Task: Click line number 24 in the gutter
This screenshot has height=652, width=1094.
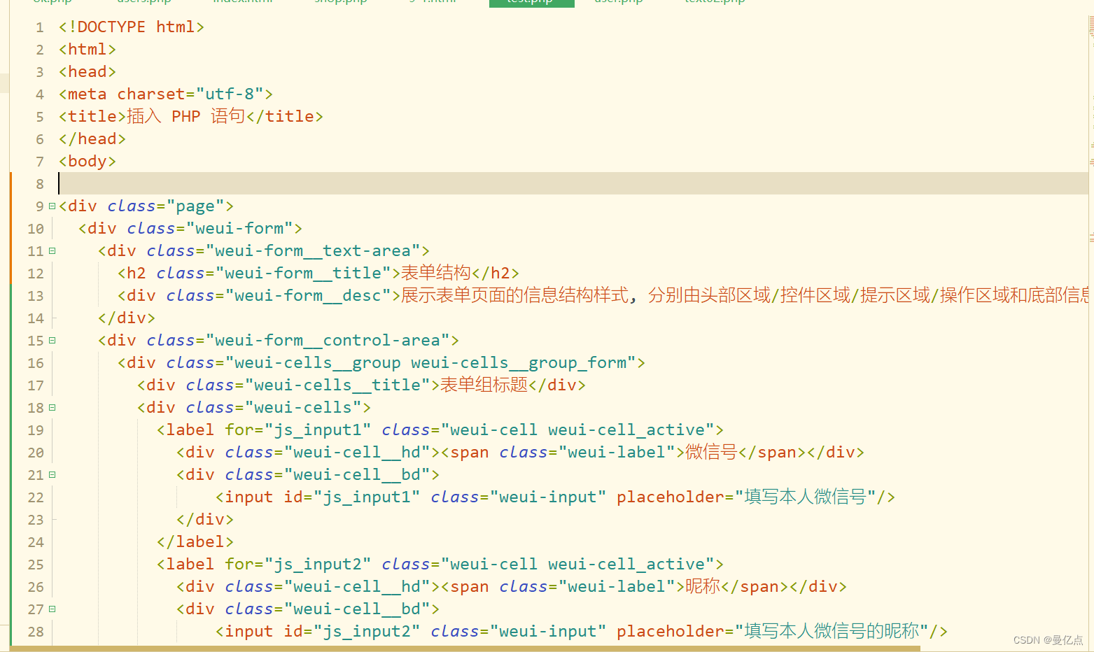Action: point(36,542)
